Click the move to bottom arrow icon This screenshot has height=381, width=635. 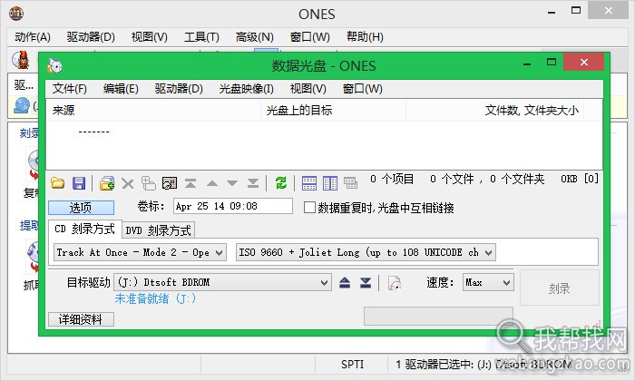click(253, 183)
